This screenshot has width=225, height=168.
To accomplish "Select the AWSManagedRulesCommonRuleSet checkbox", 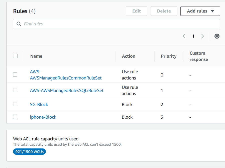I will 15,74.
